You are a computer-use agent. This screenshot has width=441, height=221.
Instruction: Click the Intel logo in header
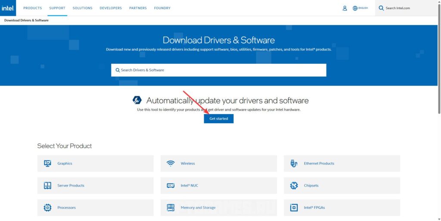point(8,8)
